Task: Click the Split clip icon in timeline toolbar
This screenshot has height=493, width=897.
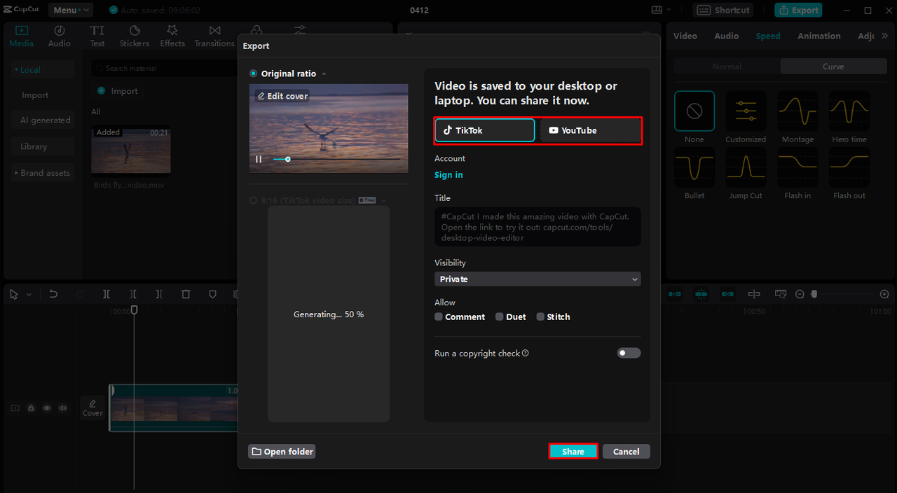Action: (x=107, y=294)
